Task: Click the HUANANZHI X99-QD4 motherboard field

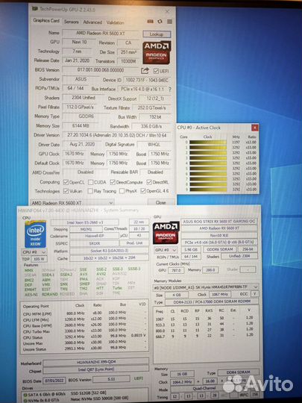Action: pyautogui.click(x=95, y=362)
